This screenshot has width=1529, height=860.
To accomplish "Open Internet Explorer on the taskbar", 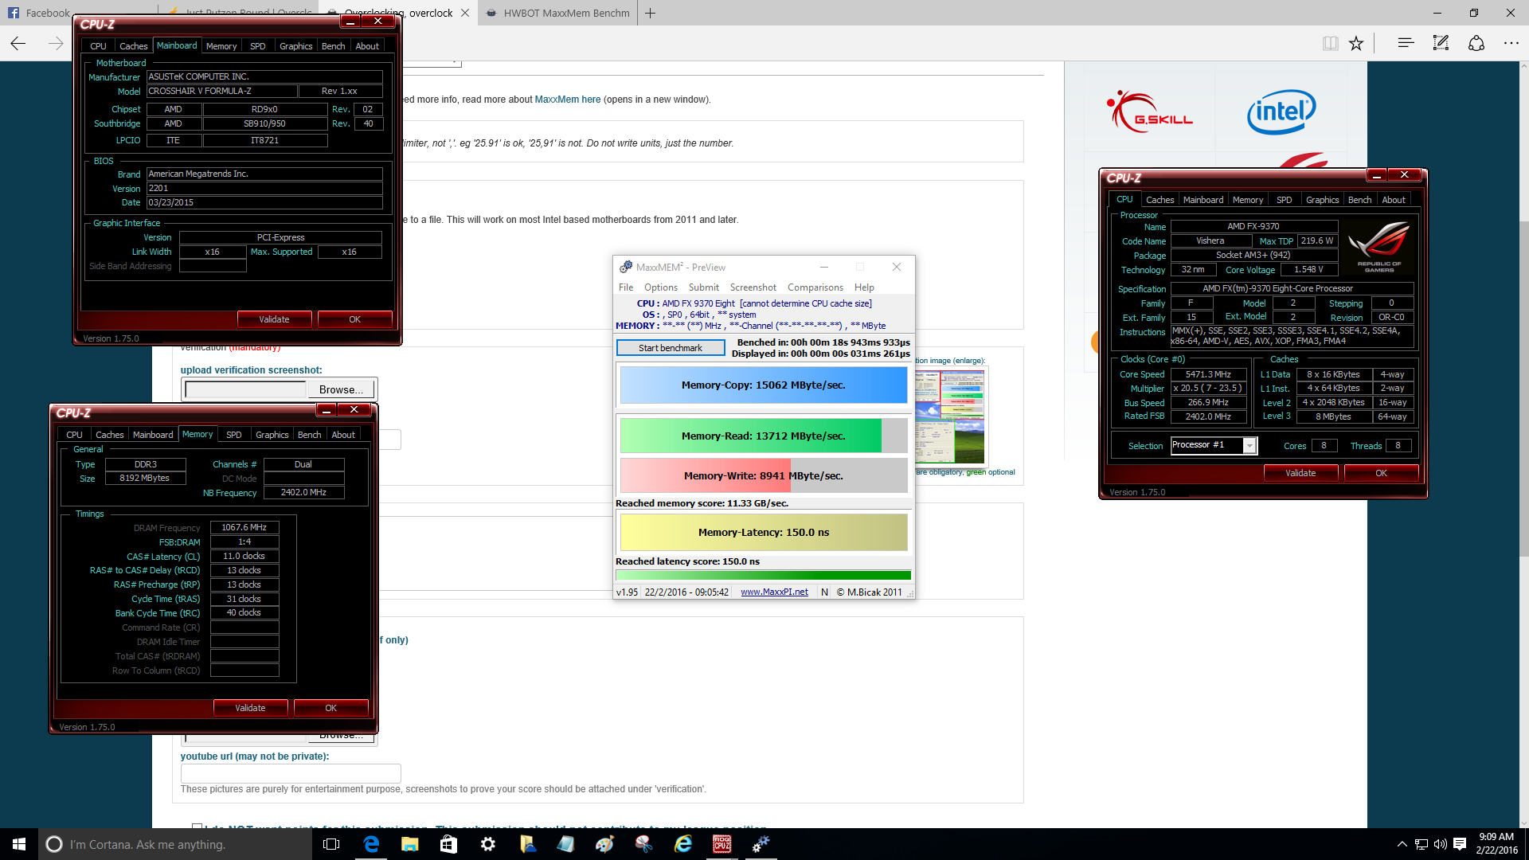I will pyautogui.click(x=682, y=844).
